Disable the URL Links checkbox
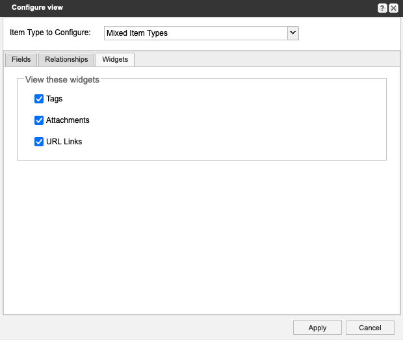 39,141
